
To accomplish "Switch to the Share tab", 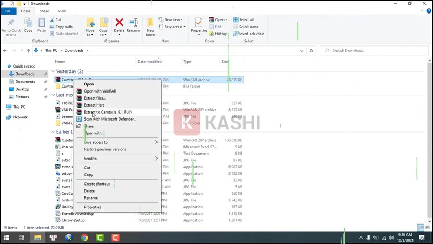I will pyautogui.click(x=44, y=11).
